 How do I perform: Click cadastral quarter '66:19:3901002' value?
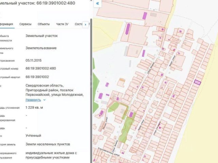click(37, 77)
